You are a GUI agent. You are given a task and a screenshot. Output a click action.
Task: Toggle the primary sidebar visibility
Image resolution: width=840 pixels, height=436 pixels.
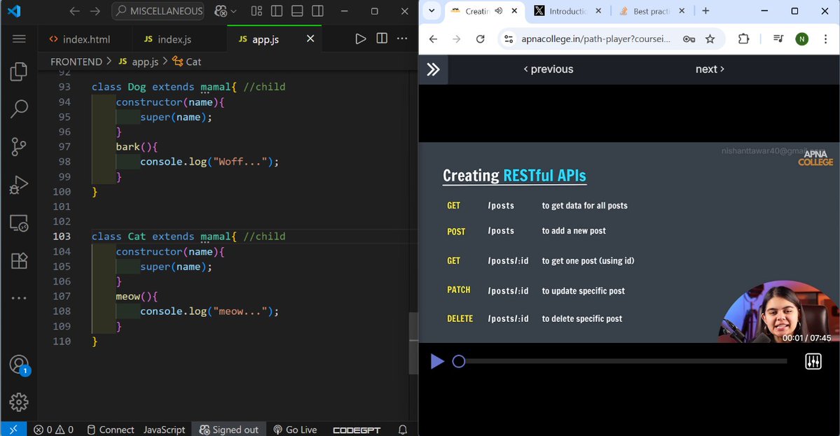[x=277, y=10]
